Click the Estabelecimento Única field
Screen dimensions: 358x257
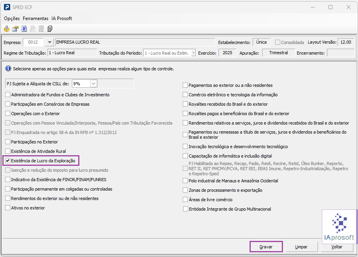point(261,42)
